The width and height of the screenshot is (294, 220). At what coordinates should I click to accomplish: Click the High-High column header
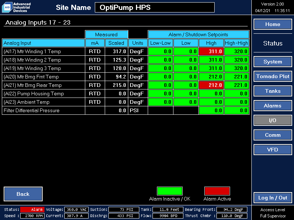(x=237, y=43)
